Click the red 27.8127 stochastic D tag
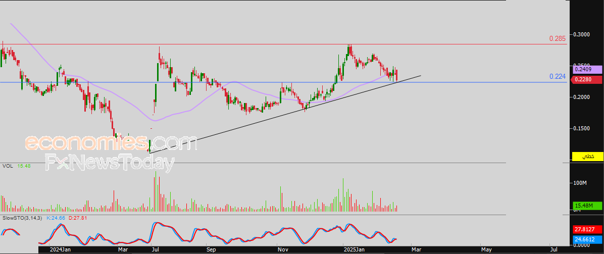604x254 pixels. point(587,229)
